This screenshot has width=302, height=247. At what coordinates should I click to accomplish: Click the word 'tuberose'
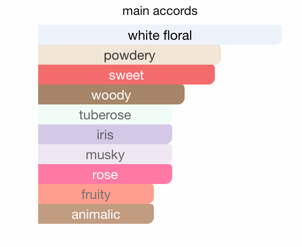pos(105,115)
